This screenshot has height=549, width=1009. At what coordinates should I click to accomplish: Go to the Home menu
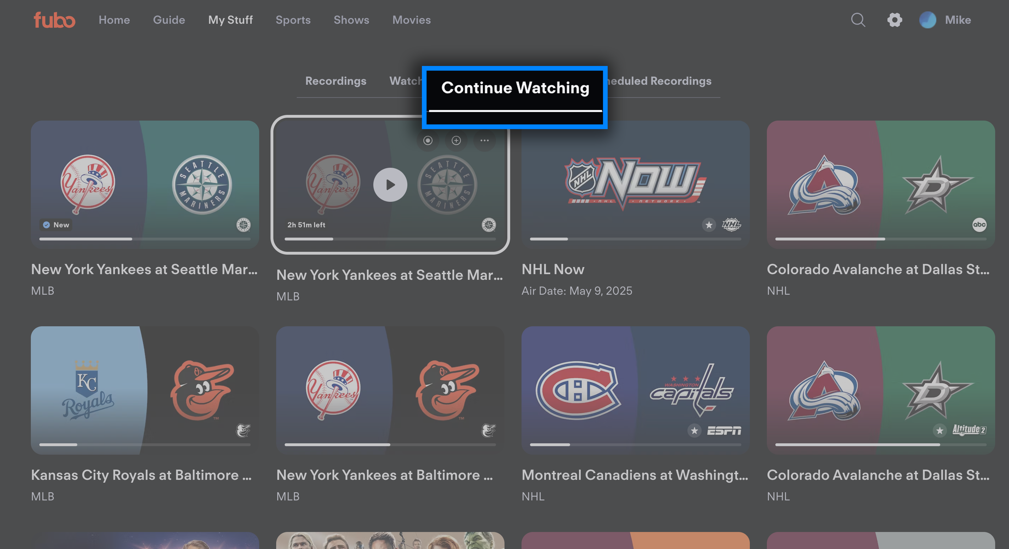(114, 20)
